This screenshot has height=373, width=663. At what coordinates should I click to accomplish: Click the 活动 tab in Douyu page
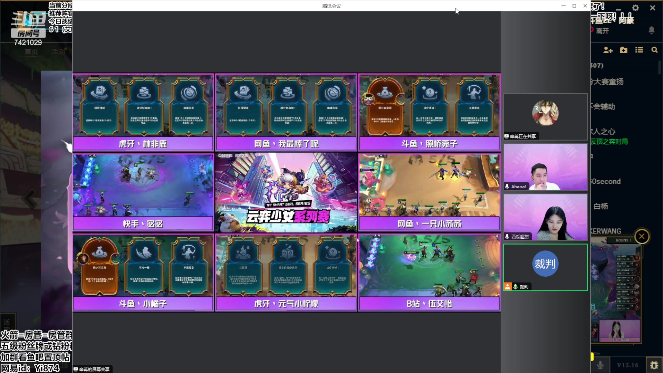(58, 52)
